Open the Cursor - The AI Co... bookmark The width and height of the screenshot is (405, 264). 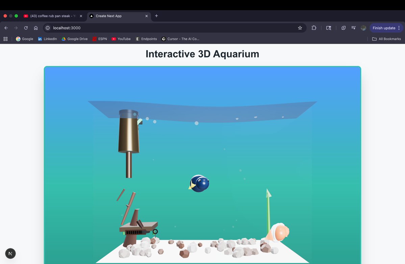pyautogui.click(x=180, y=39)
